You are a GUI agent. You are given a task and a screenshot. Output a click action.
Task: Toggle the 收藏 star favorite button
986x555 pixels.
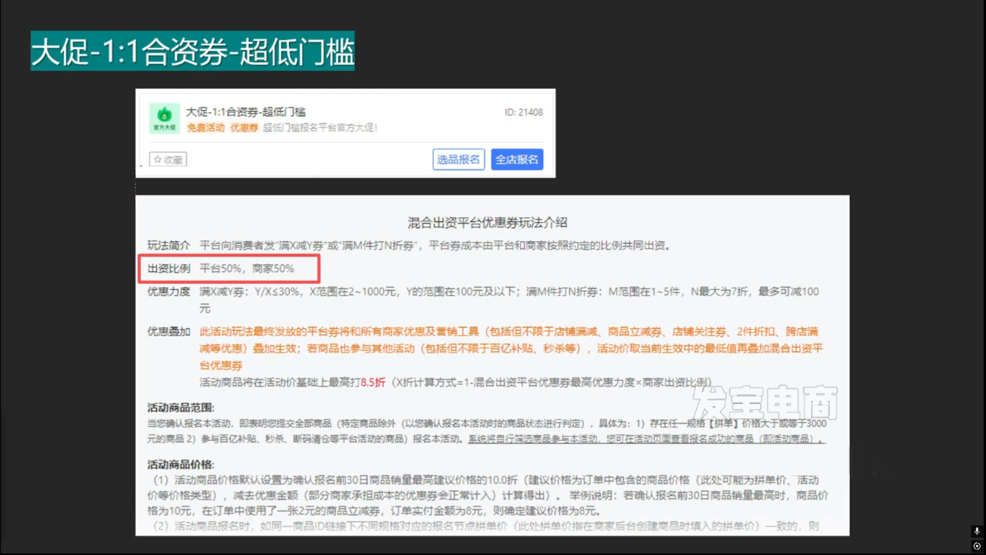coord(168,160)
